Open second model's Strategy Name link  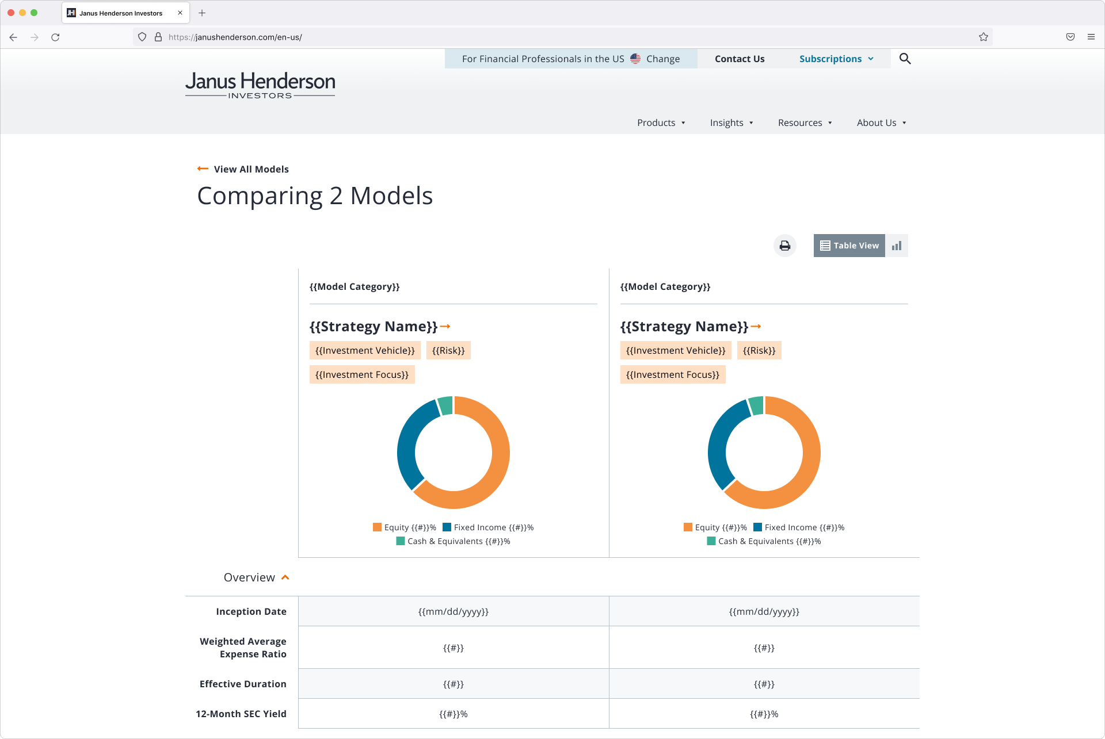tap(684, 327)
